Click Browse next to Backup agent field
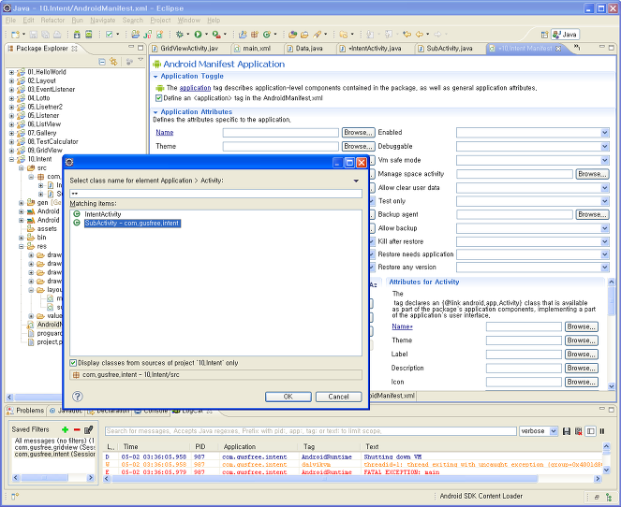 click(x=592, y=214)
